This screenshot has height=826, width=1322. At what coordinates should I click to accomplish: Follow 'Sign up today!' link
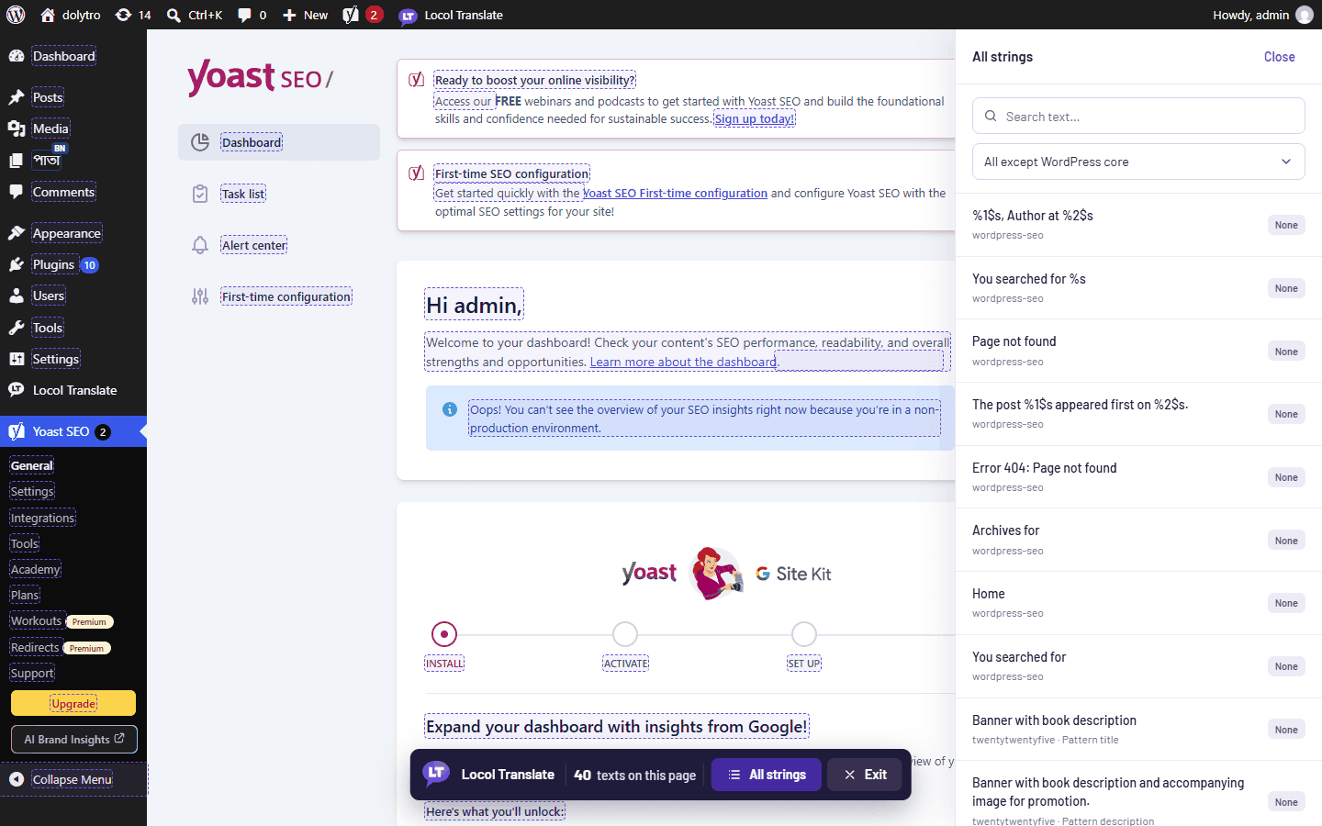pos(755,118)
